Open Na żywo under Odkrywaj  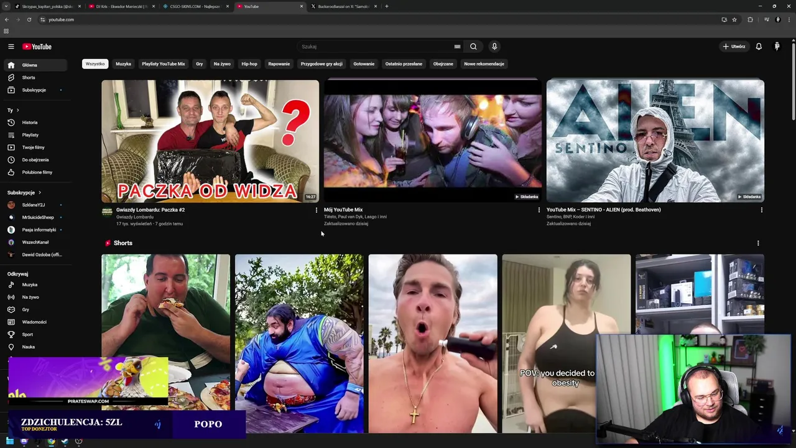35,297
